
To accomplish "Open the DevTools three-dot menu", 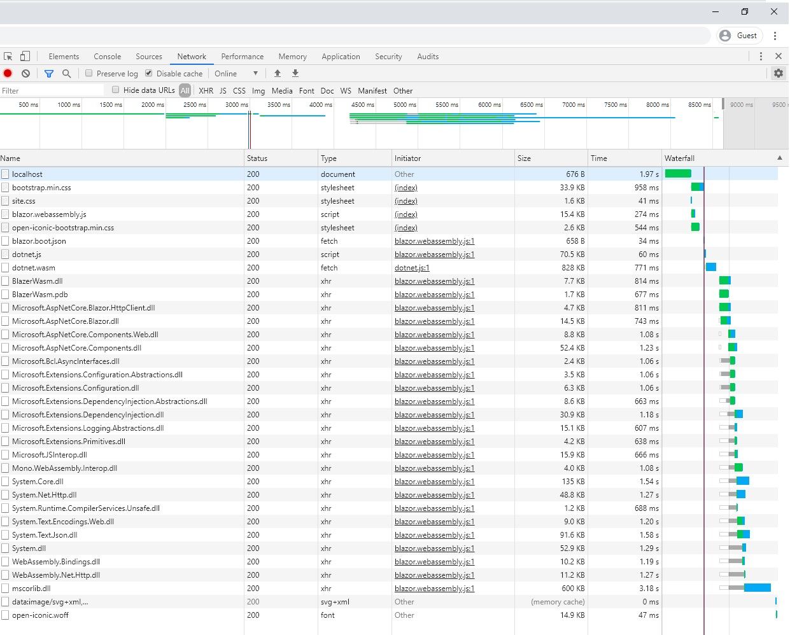I will click(x=761, y=56).
